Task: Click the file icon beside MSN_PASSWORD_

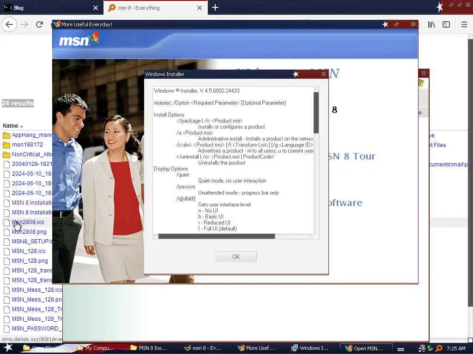Action: [6, 329]
